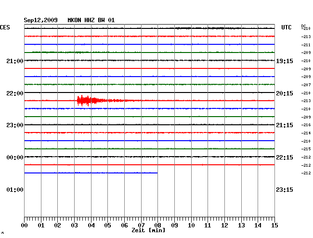Click the UTC time label 21:15
The height and width of the screenshot is (238, 313).
pos(285,125)
